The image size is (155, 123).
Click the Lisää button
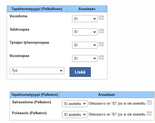80,72
